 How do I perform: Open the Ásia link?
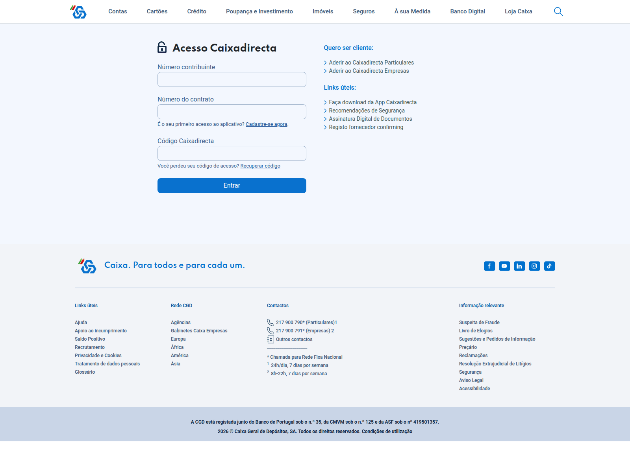point(176,364)
